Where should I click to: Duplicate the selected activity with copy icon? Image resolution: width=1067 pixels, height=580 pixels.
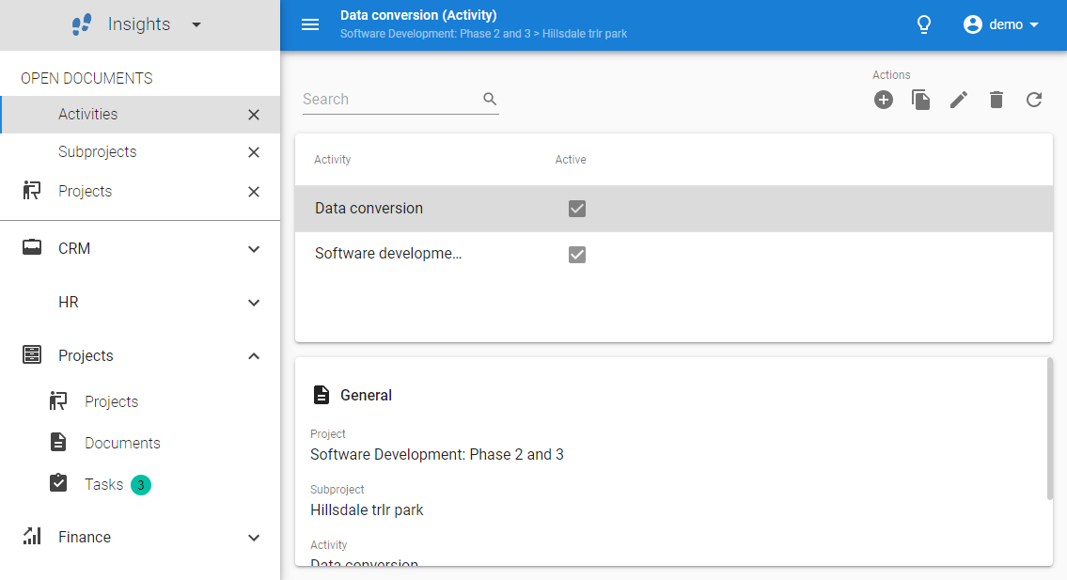pyautogui.click(x=920, y=100)
